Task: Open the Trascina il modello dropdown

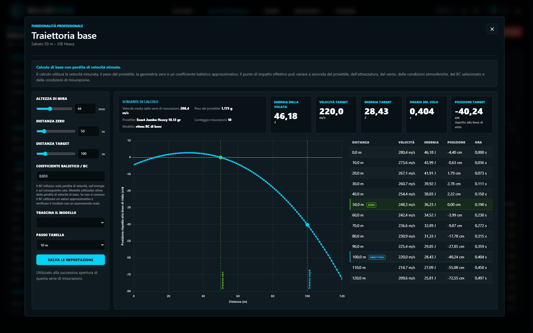Action: click(71, 223)
